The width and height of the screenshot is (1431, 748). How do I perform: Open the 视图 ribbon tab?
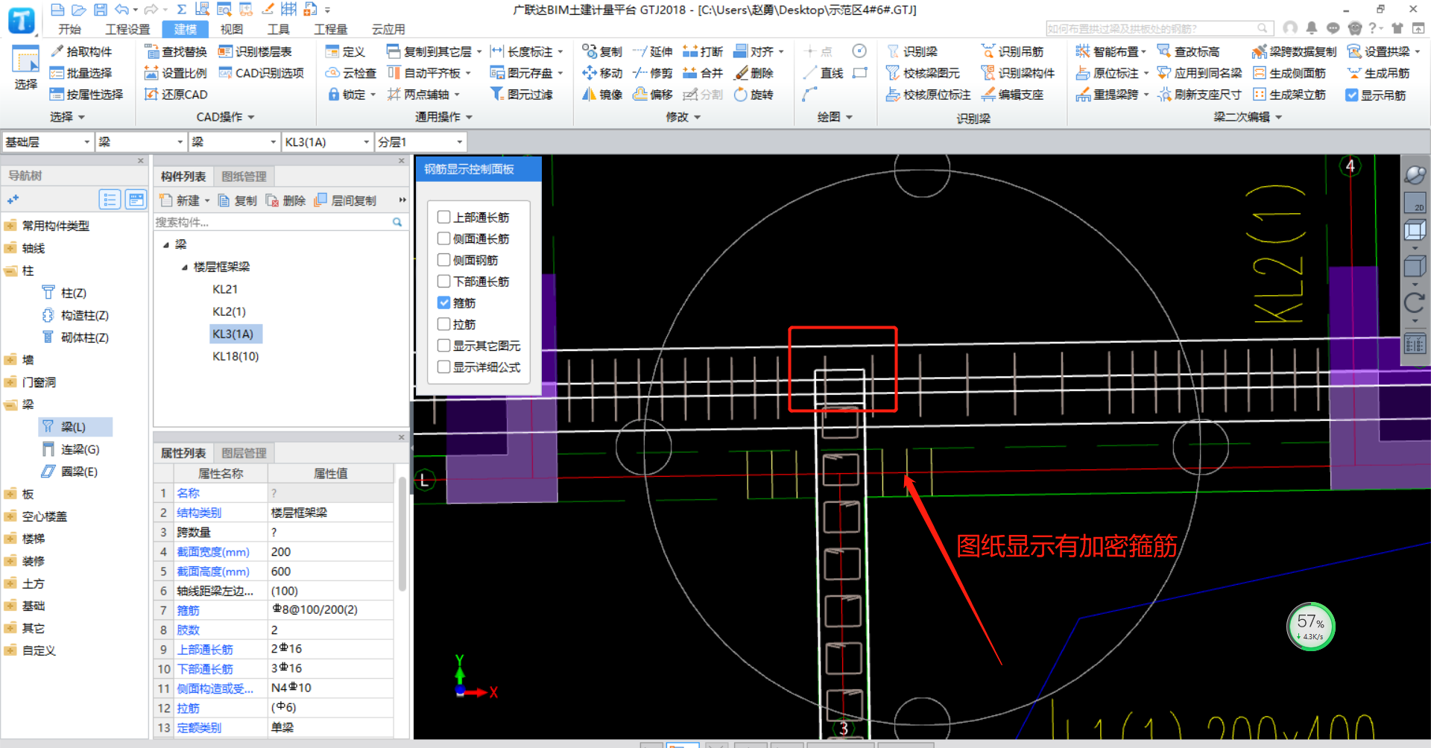pos(232,29)
